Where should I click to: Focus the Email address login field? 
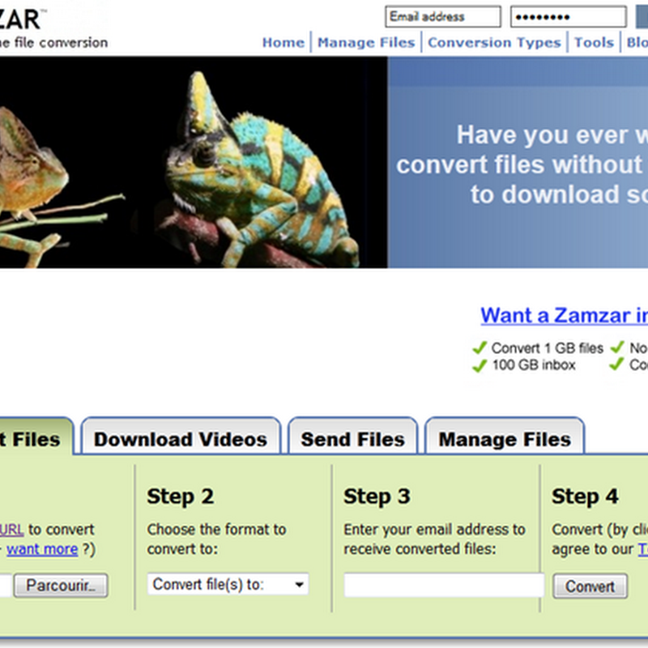(443, 16)
